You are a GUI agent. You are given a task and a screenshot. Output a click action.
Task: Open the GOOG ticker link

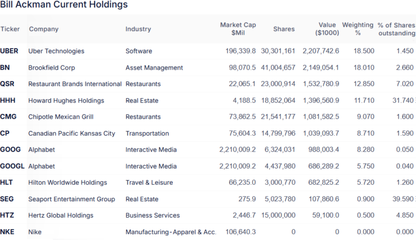(x=10, y=149)
